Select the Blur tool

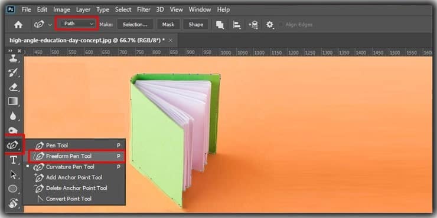tap(13, 116)
